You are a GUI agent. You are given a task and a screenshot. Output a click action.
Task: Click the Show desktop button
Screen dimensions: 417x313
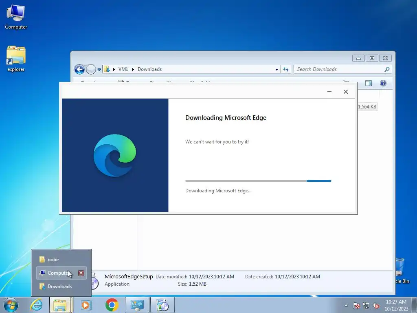(x=414, y=305)
